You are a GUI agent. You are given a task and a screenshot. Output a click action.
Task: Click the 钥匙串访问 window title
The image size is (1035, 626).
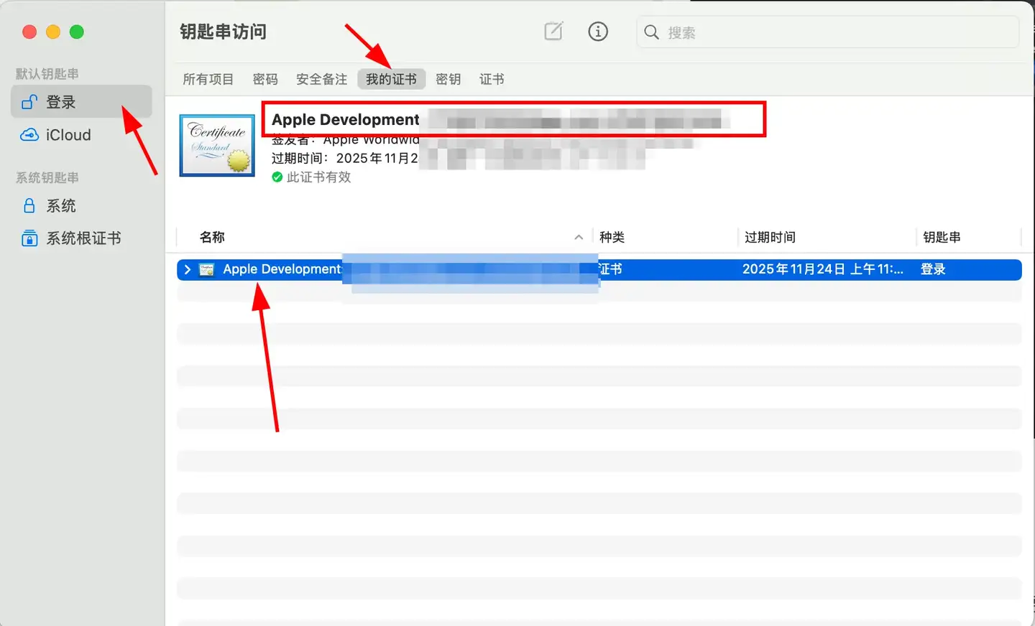tap(223, 32)
